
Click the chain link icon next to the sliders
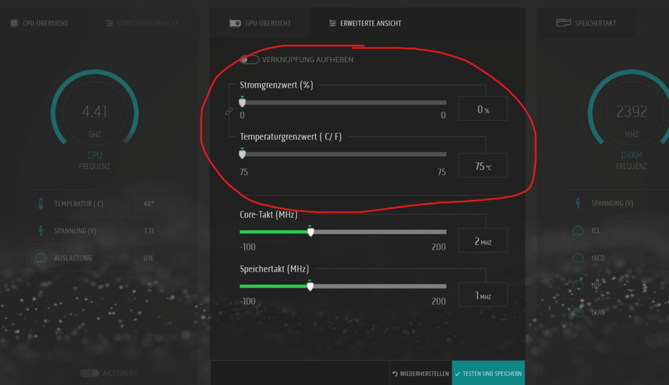[x=229, y=112]
